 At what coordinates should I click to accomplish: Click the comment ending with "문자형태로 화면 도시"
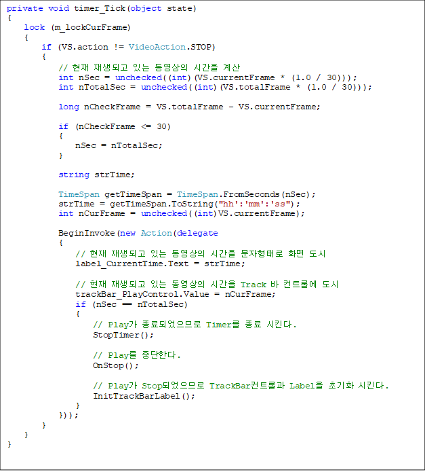coord(201,254)
